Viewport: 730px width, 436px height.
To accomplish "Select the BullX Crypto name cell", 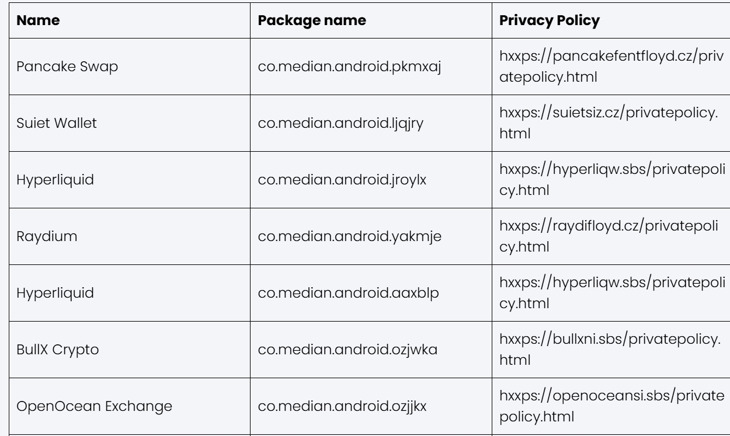I will 57,349.
